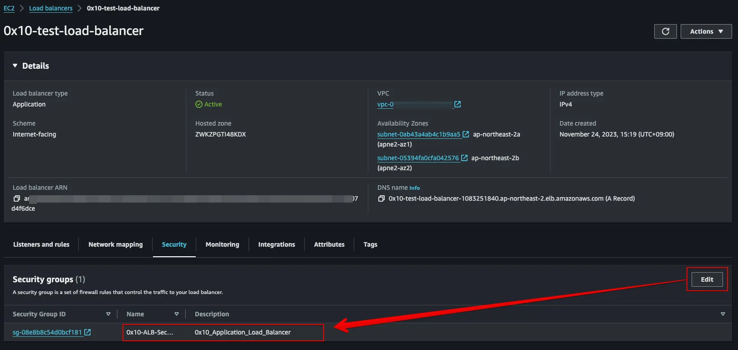Click the Application load balancer type value
Viewport: 738px width, 350px height.
pyautogui.click(x=29, y=104)
